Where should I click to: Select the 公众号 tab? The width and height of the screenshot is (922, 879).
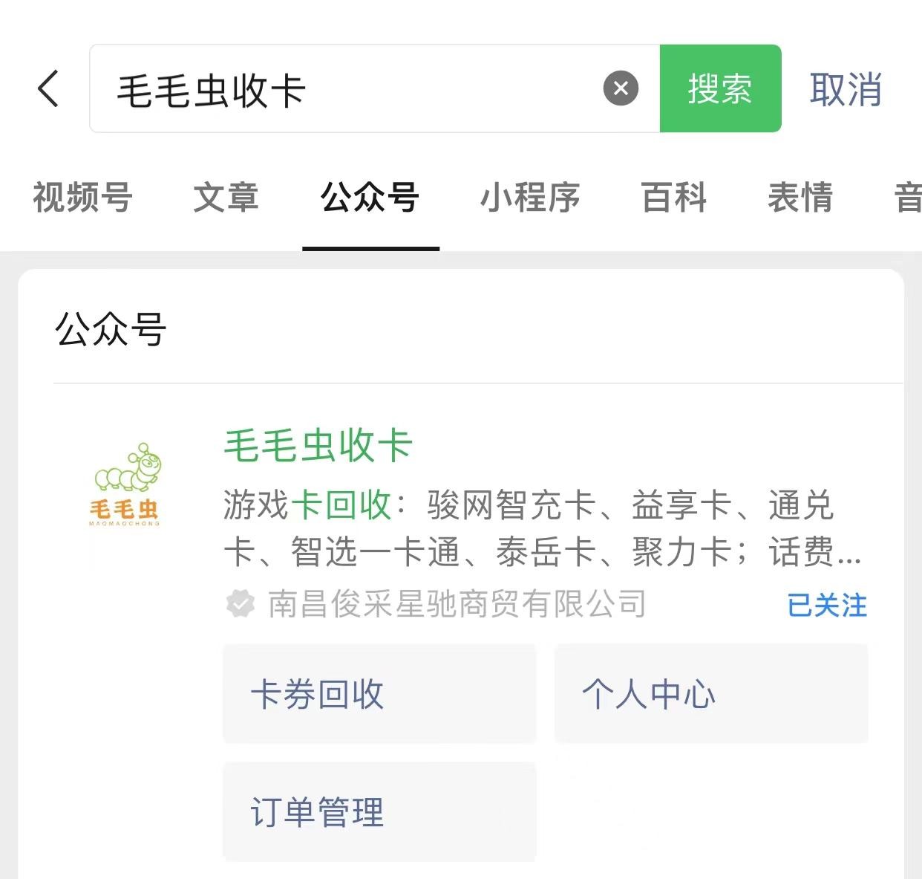tap(370, 198)
